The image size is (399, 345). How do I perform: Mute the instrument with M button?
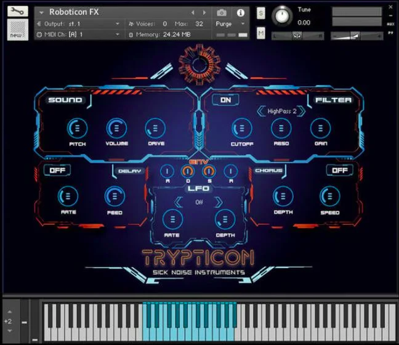click(x=261, y=33)
